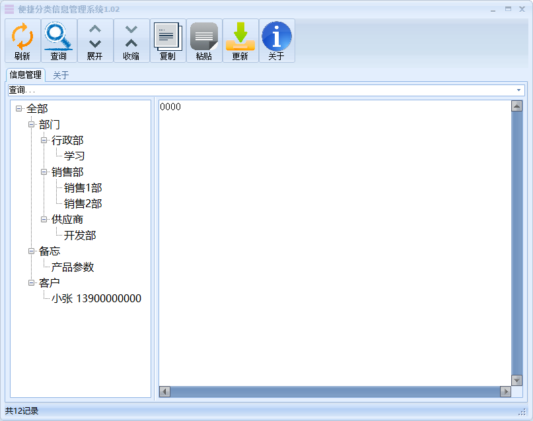533x421 pixels.
Task: Collapse the 销售部 tree node
Action: pyautogui.click(x=44, y=172)
